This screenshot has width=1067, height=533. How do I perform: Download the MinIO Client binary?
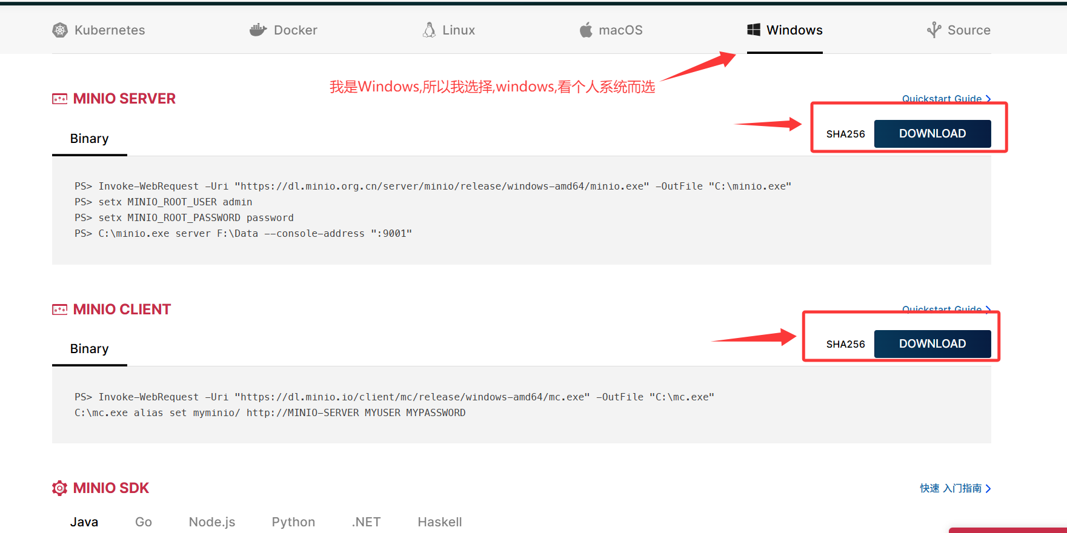click(x=932, y=343)
